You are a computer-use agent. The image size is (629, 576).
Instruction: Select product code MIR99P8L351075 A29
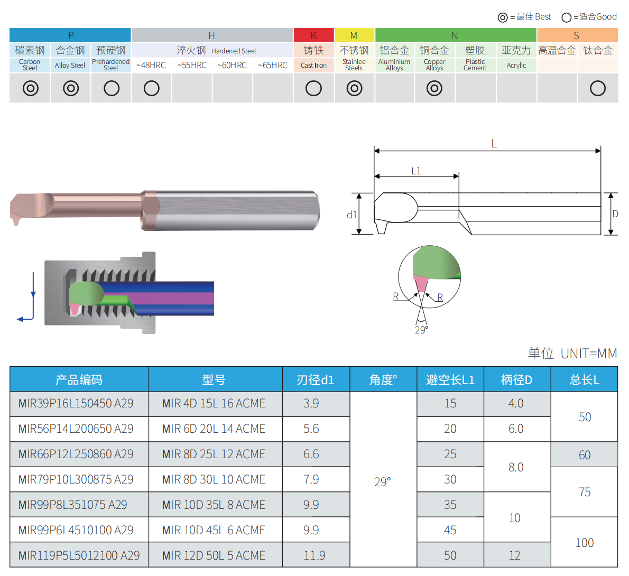(72, 505)
